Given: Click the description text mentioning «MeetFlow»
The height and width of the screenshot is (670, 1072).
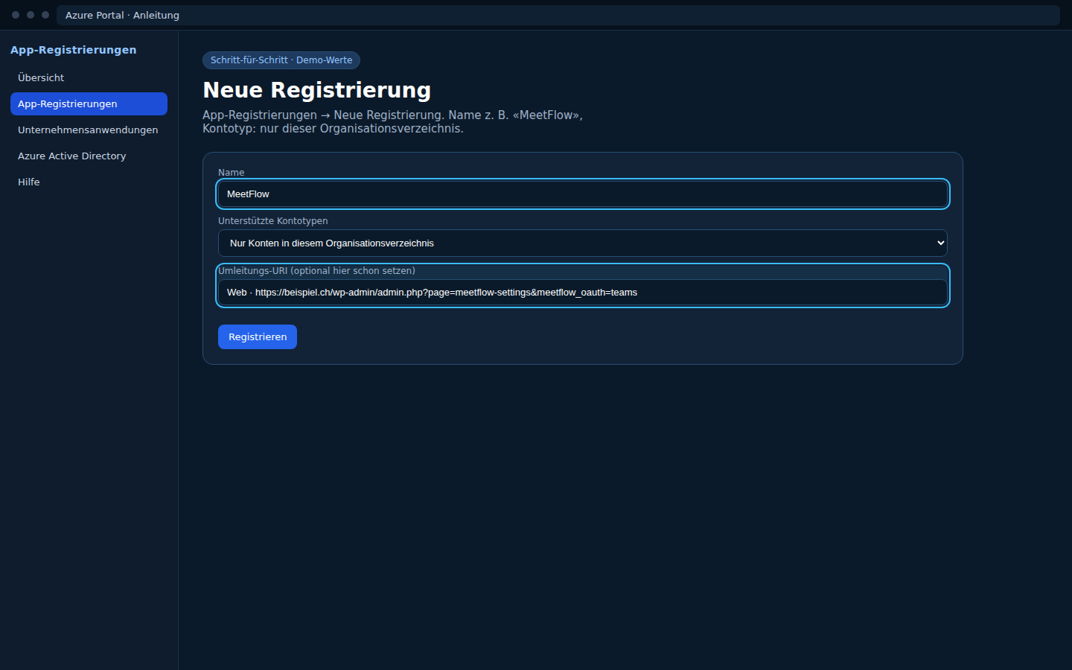Looking at the screenshot, I should (x=392, y=122).
